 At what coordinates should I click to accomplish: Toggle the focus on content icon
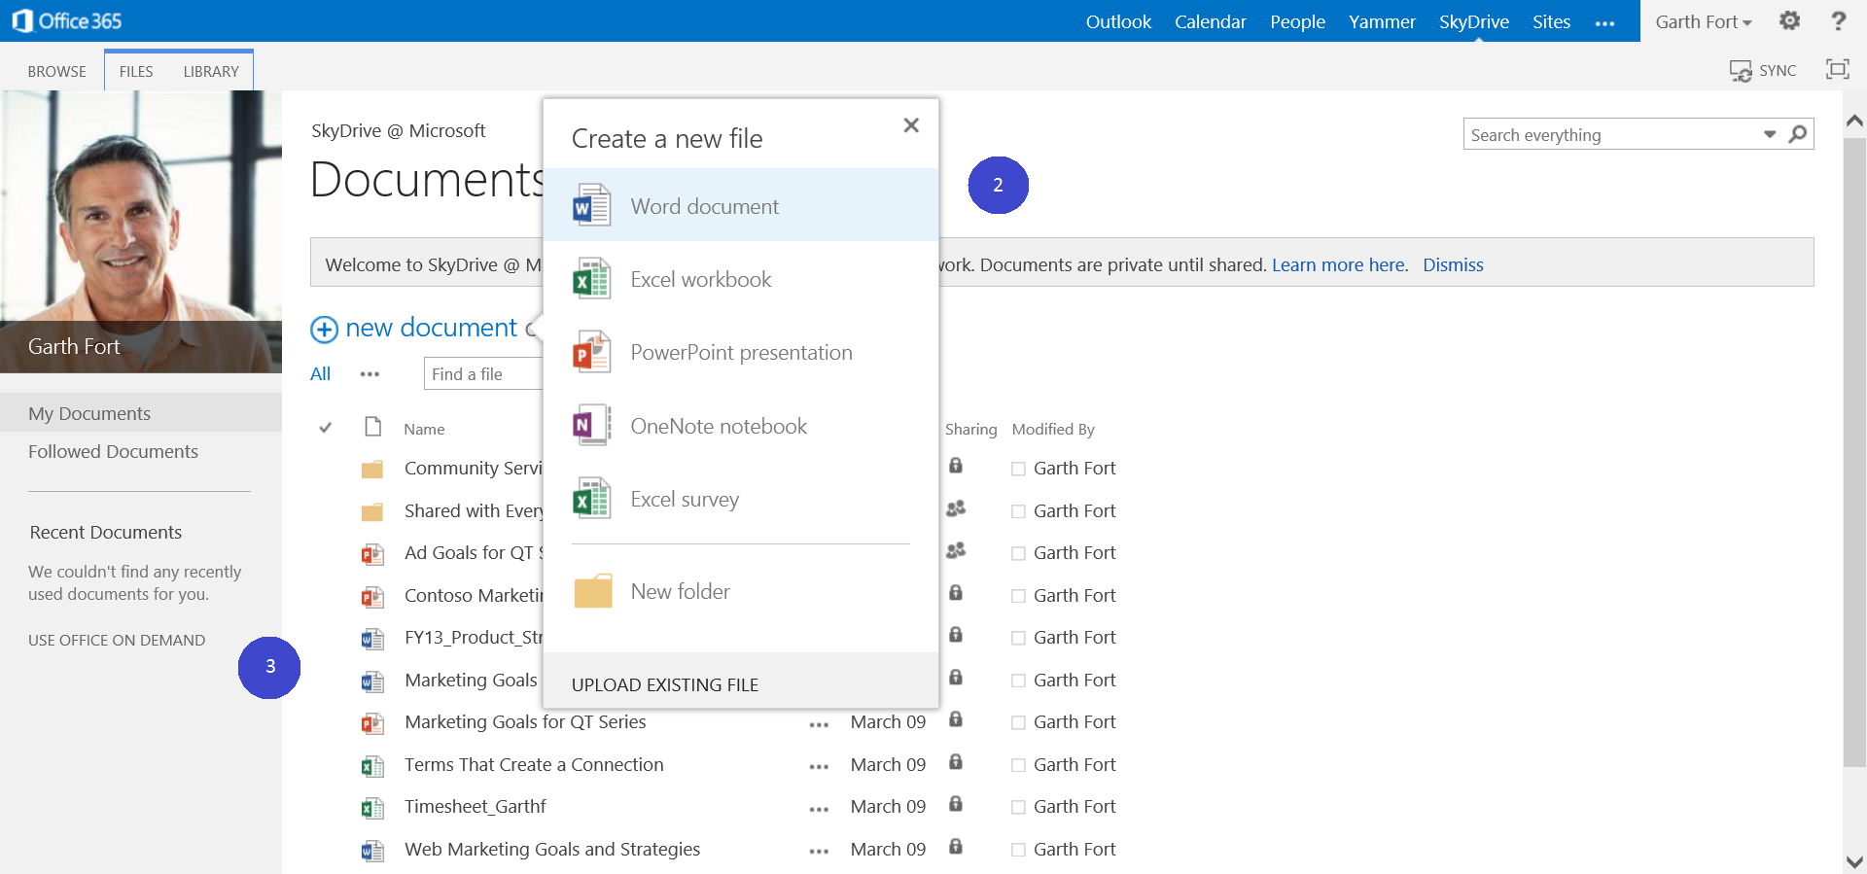click(x=1837, y=69)
